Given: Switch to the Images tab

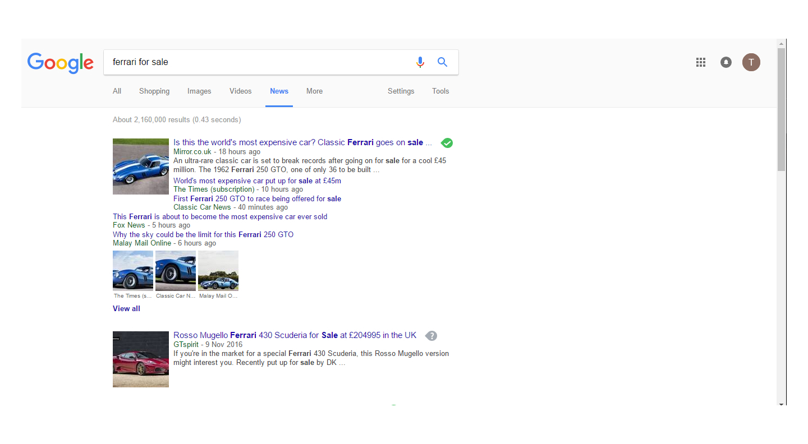Looking at the screenshot, I should click(x=199, y=91).
